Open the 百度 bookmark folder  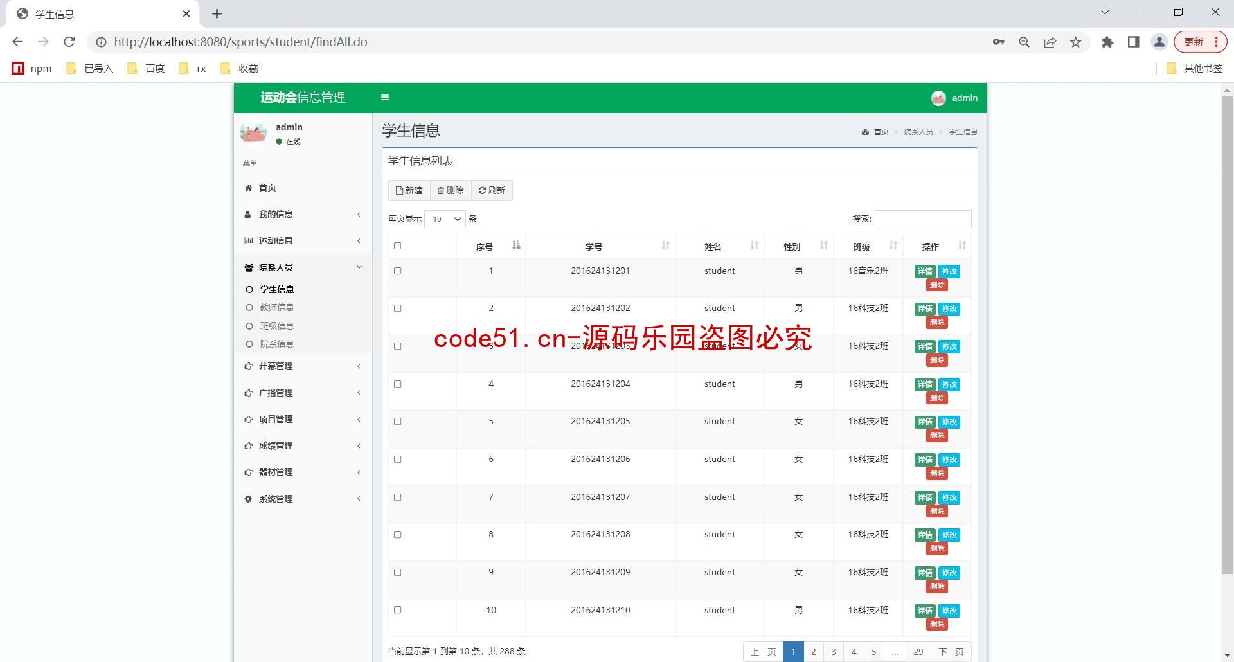click(x=146, y=68)
